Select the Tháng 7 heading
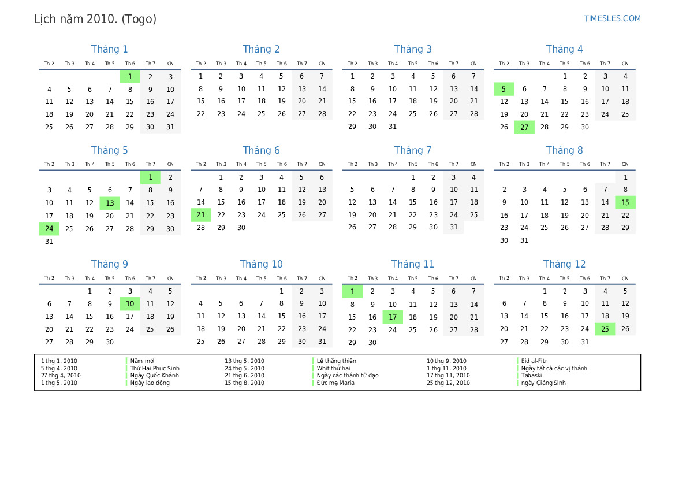This screenshot has width=675, height=478. (x=413, y=150)
